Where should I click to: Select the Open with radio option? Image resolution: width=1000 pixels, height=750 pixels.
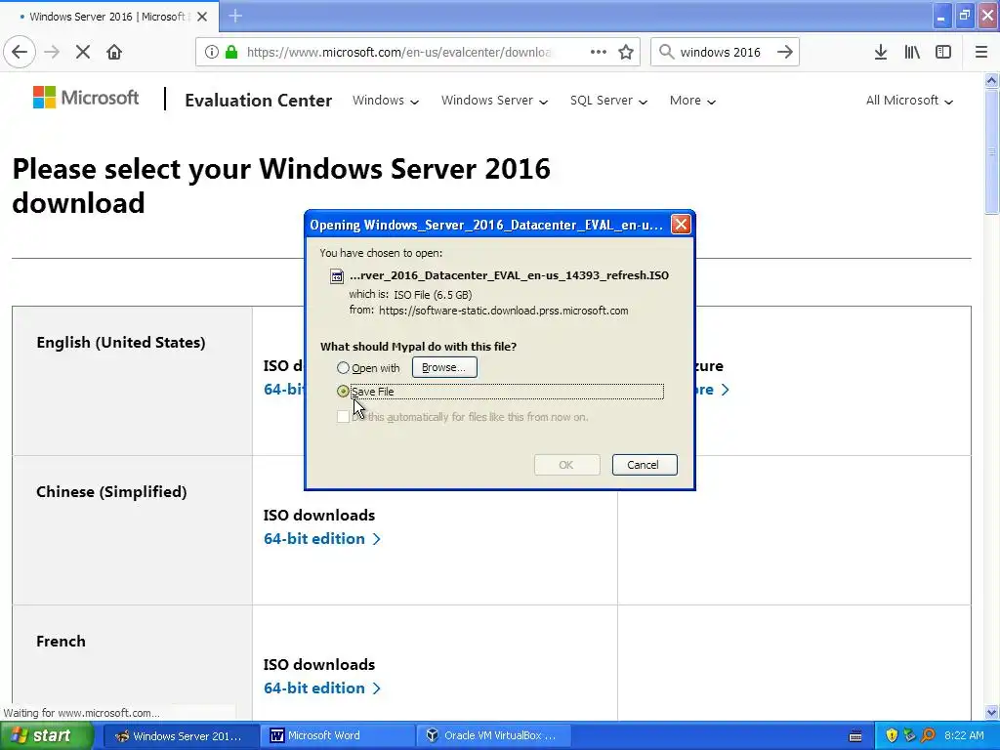[343, 368]
